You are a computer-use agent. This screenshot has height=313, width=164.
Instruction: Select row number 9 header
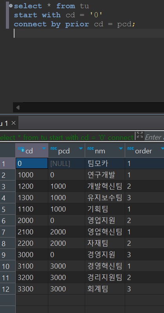[7, 254]
